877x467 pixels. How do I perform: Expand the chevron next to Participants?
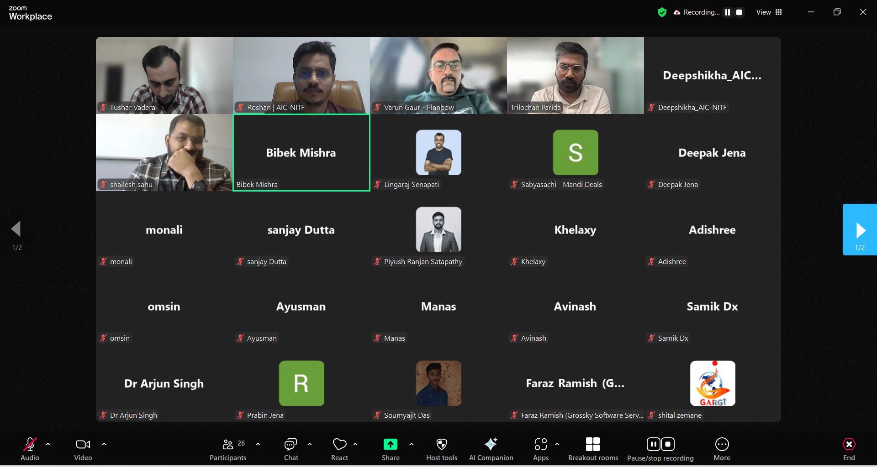point(258,444)
